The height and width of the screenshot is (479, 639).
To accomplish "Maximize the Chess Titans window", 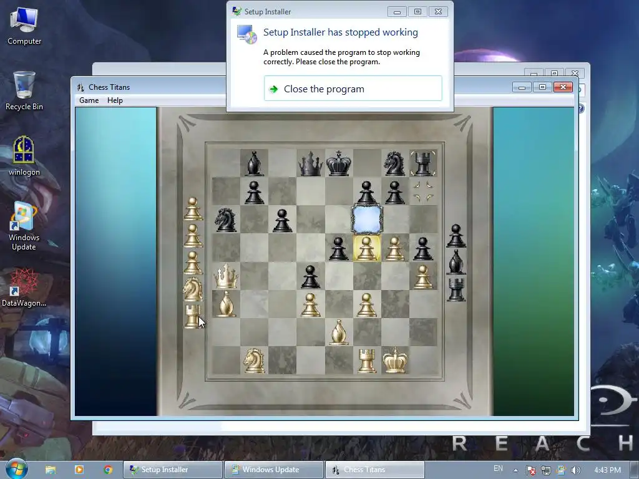I will [542, 87].
